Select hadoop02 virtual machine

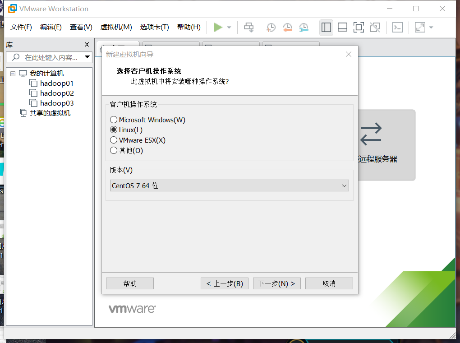pos(57,93)
